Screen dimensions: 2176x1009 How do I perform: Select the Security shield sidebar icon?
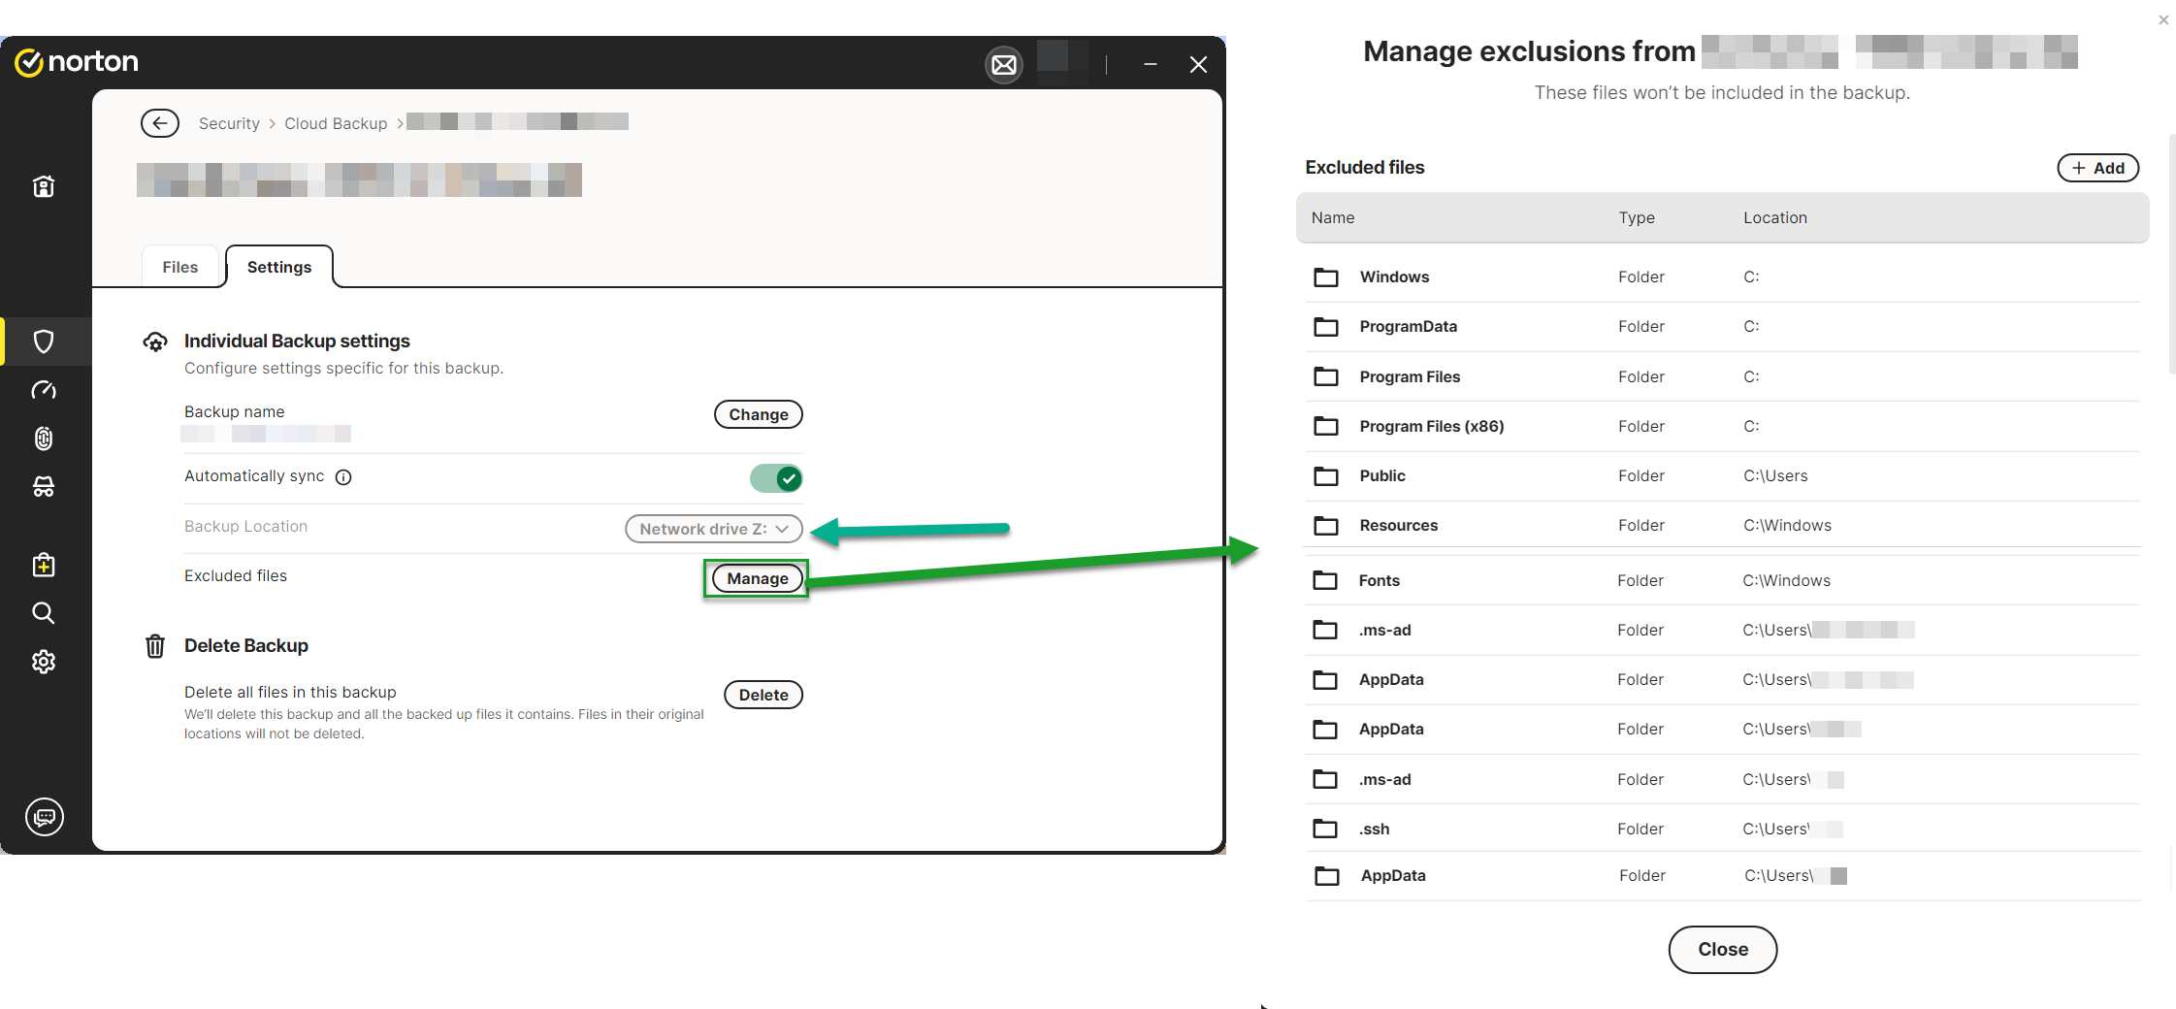pos(44,342)
